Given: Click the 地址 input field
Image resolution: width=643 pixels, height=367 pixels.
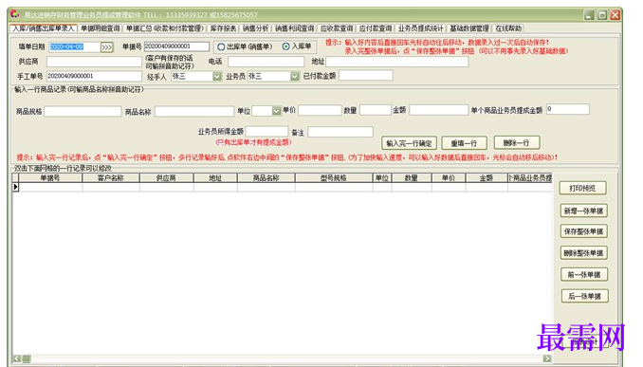Looking at the screenshot, I should pos(397,62).
